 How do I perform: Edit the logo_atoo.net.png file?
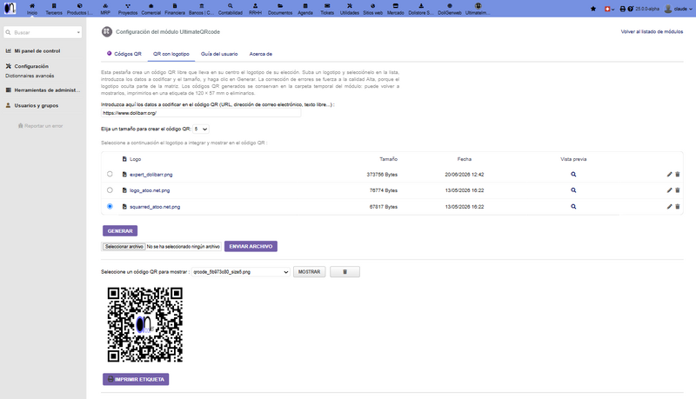click(669, 190)
